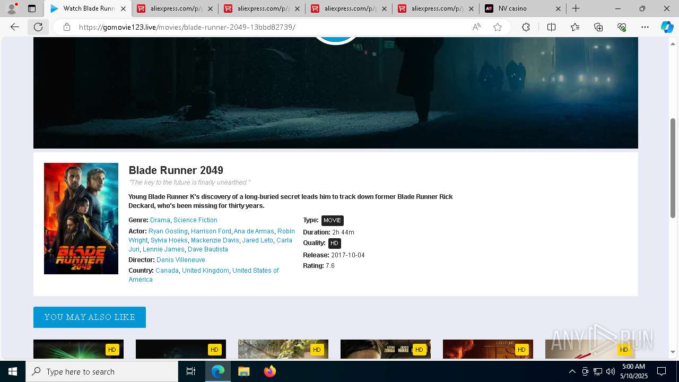This screenshot has height=382, width=679.
Task: Close the NV casino tab
Action: pyautogui.click(x=558, y=8)
